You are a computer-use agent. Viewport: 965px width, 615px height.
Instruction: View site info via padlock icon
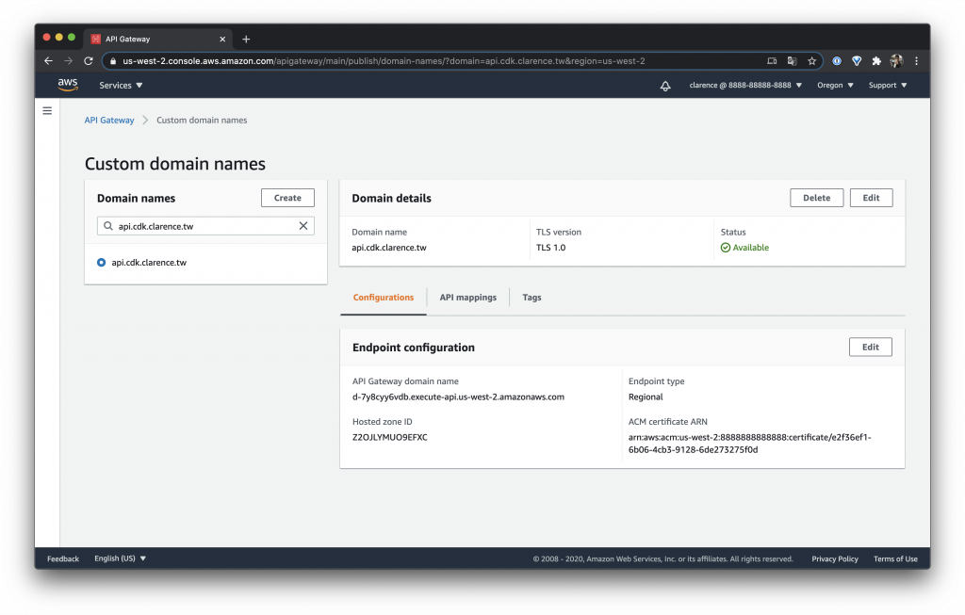click(x=113, y=61)
